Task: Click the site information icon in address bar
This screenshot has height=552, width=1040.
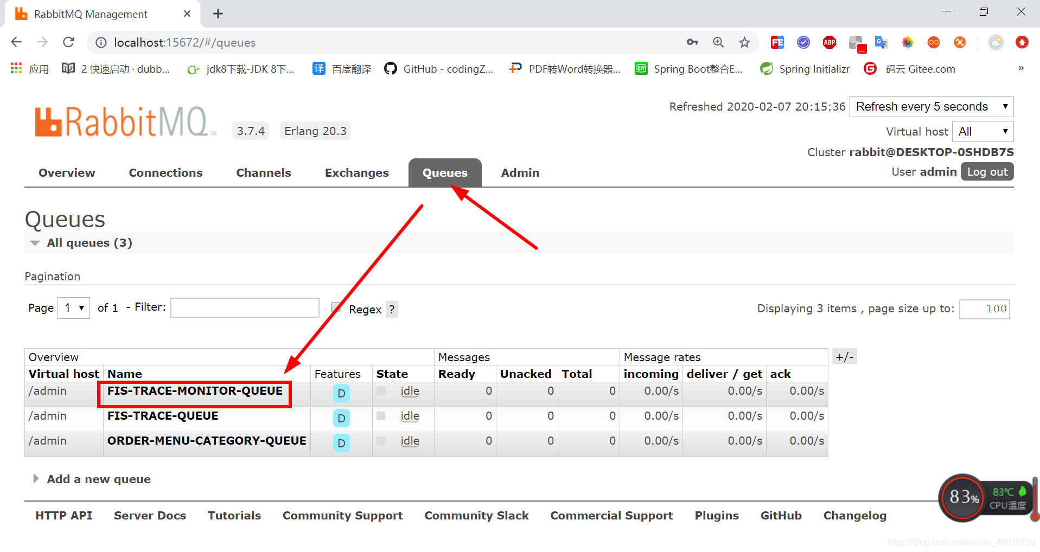Action: pyautogui.click(x=101, y=42)
